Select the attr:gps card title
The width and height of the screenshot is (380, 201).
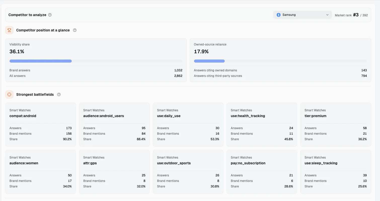90,163
